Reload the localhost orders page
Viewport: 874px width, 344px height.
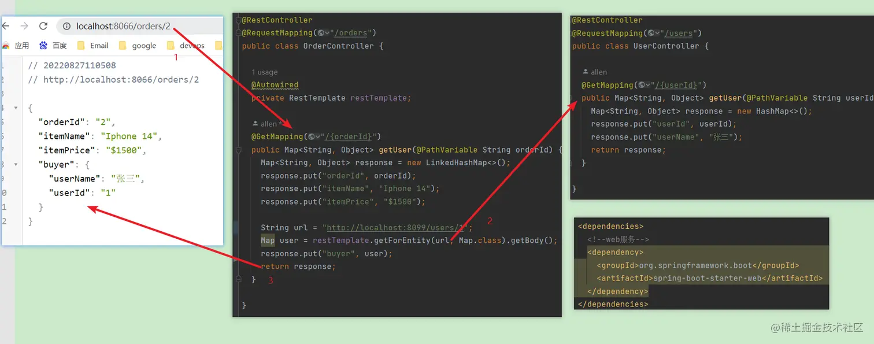pyautogui.click(x=43, y=26)
